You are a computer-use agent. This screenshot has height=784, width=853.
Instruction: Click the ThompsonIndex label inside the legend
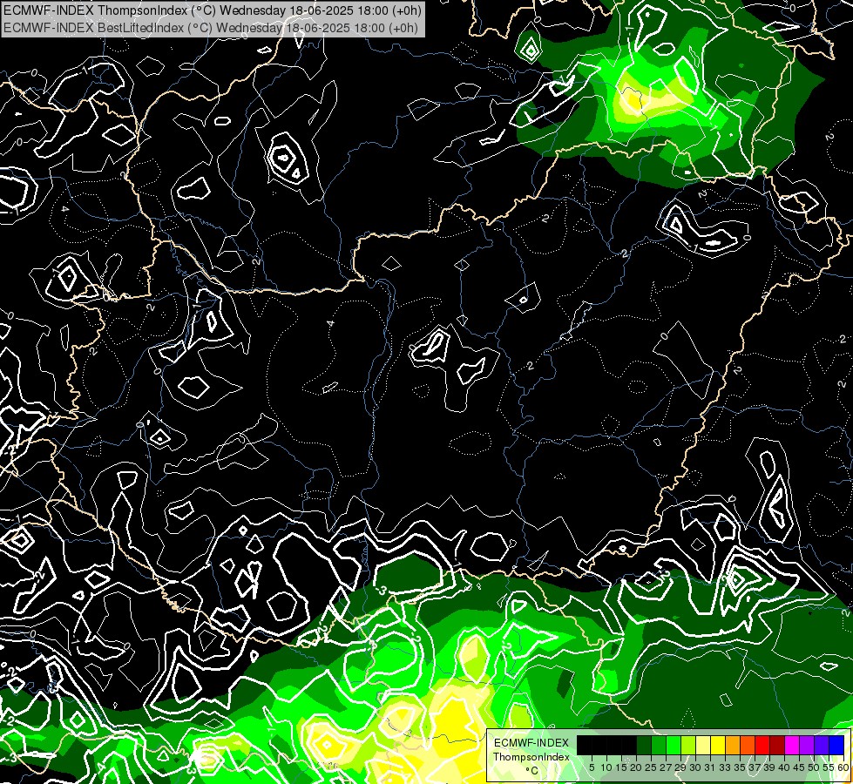531,757
